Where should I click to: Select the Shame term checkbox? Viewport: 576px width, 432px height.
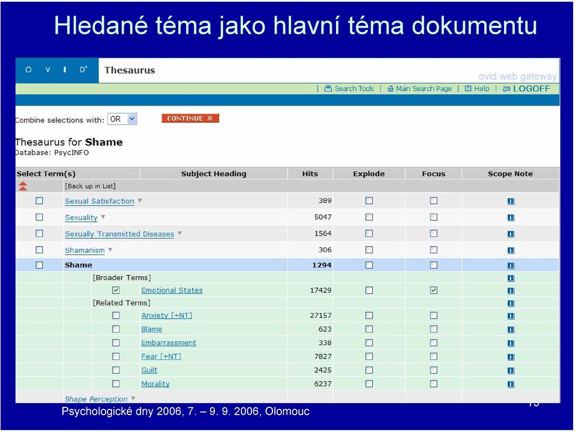coord(40,265)
